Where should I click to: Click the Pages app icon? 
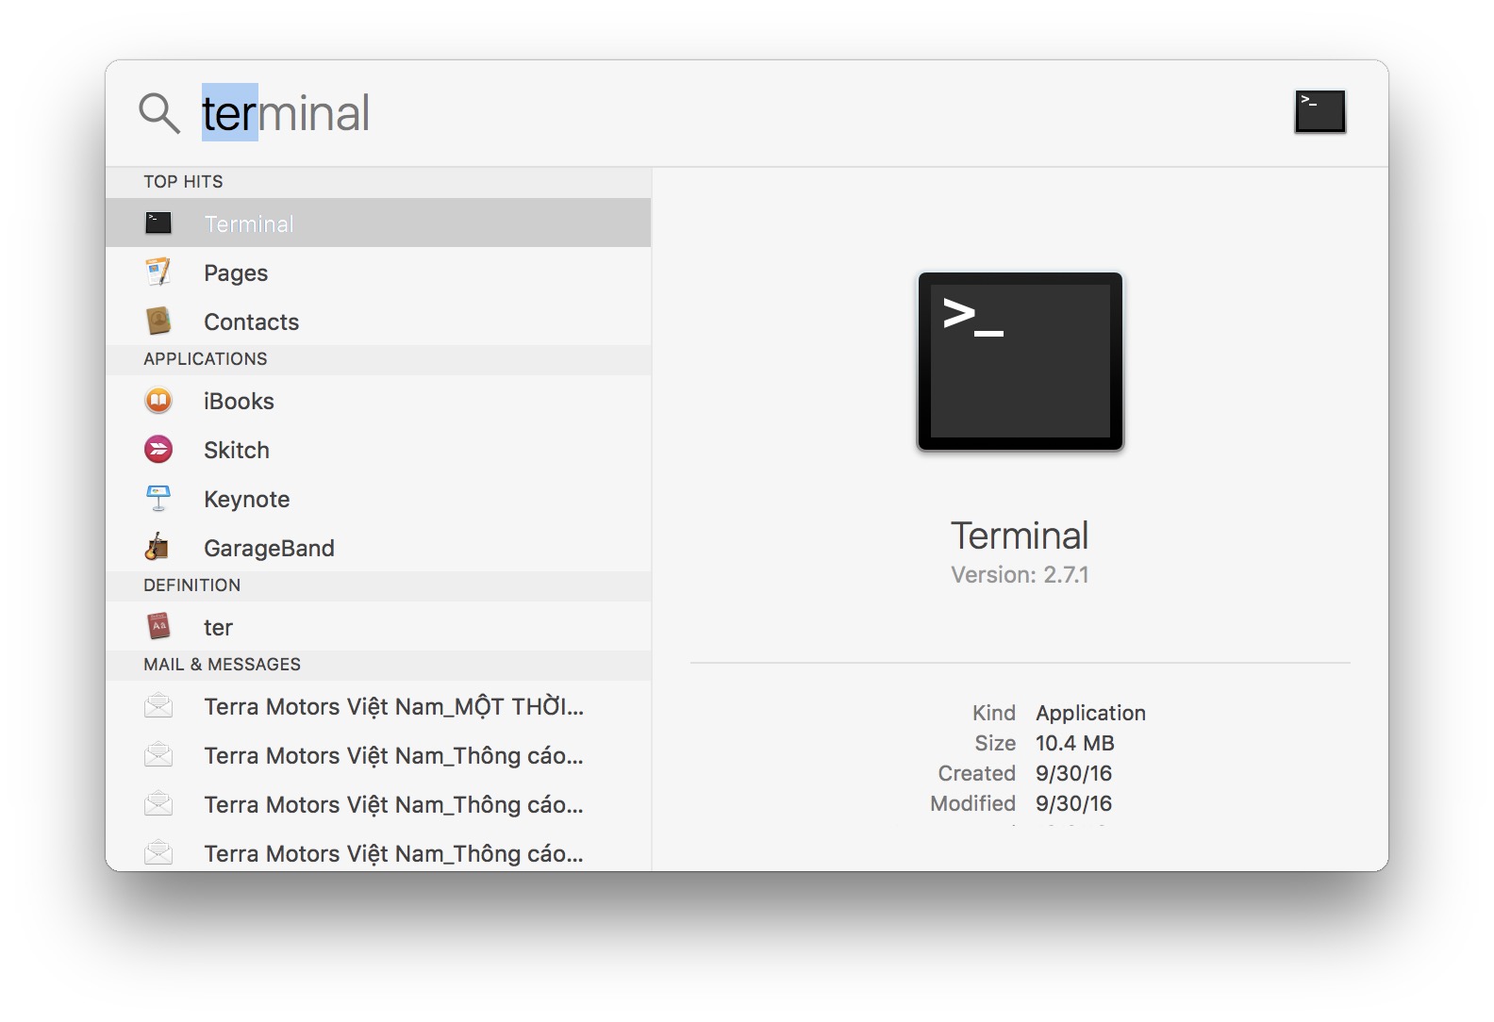(x=158, y=272)
